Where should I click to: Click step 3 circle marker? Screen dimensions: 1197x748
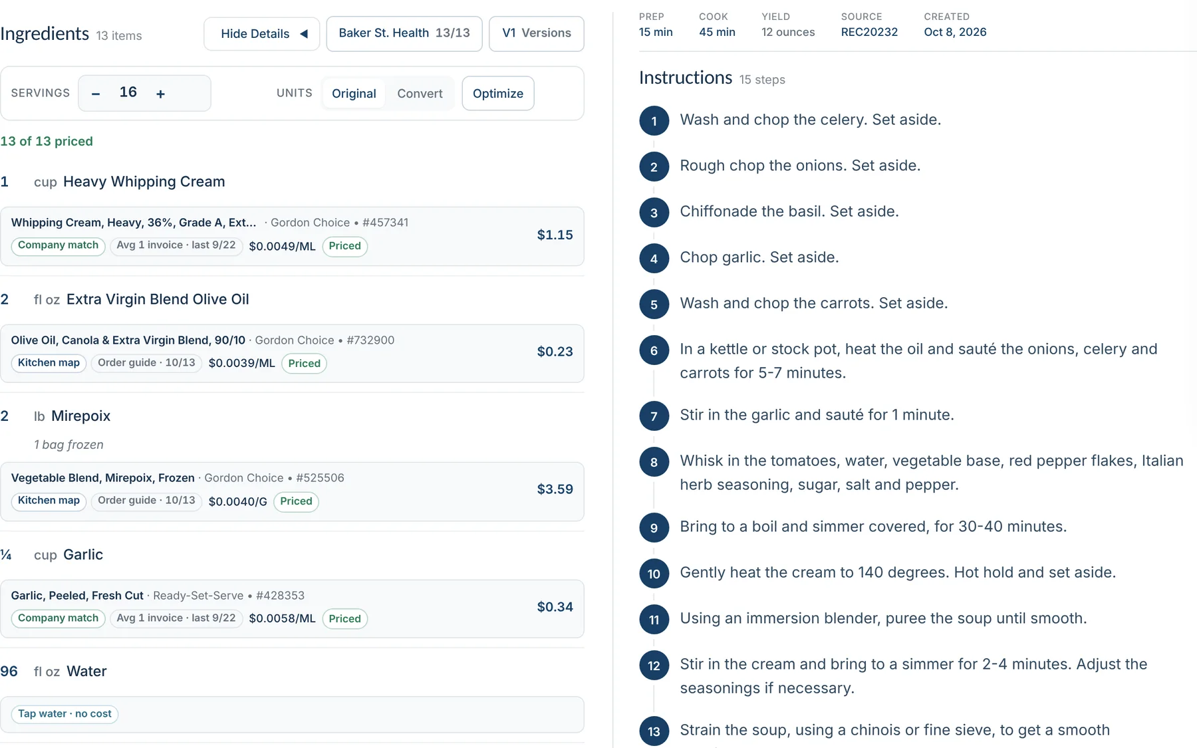654,213
